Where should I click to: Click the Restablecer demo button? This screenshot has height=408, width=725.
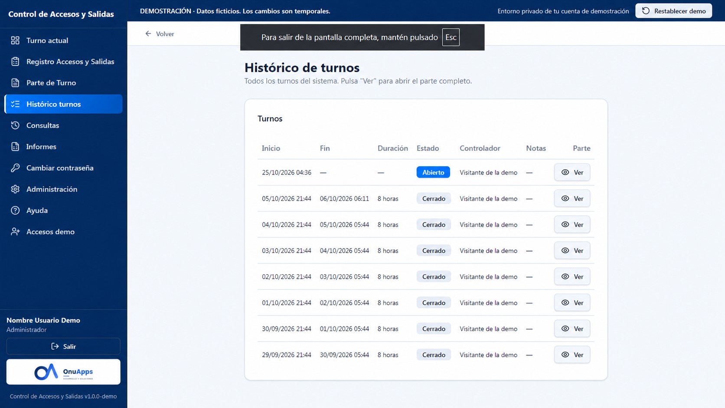pos(673,11)
